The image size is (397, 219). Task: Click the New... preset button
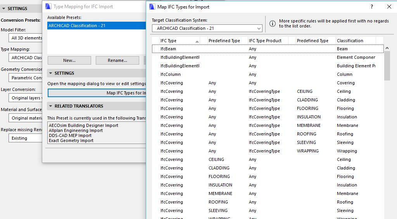coord(69,60)
